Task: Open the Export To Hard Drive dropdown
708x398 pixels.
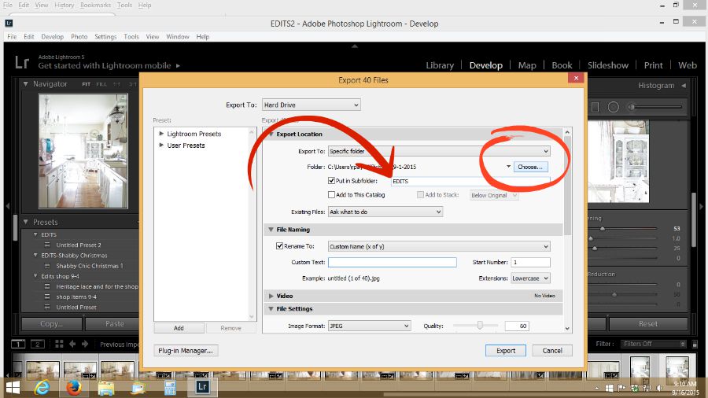Action: [x=311, y=105]
